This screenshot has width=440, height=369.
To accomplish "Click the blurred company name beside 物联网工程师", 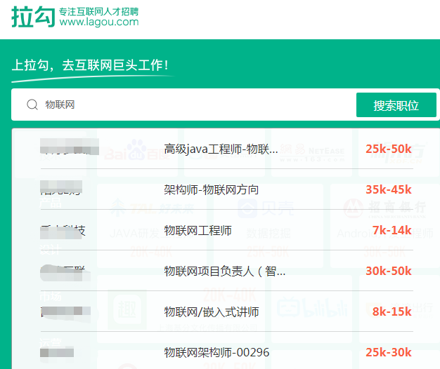I will click(63, 232).
